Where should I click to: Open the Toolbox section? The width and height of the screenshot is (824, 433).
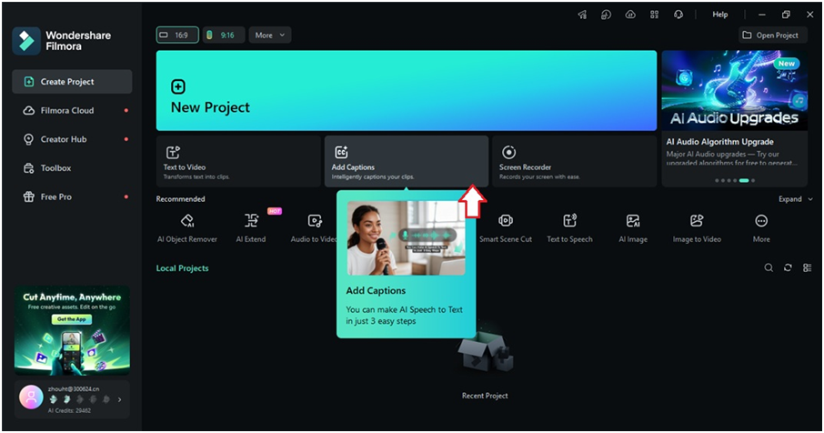tap(72, 168)
